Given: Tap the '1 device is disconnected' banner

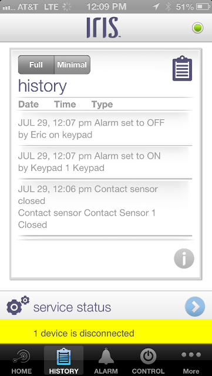Looking at the screenshot, I should pyautogui.click(x=106, y=333).
